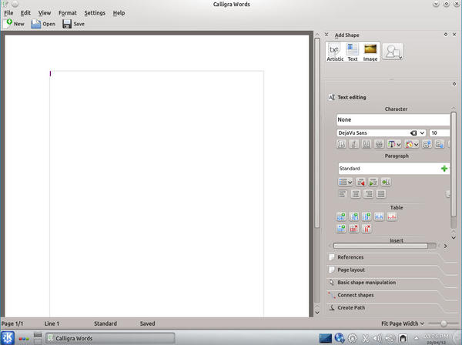Select Align Right paragraph alignment
462x345 pixels.
click(368, 194)
